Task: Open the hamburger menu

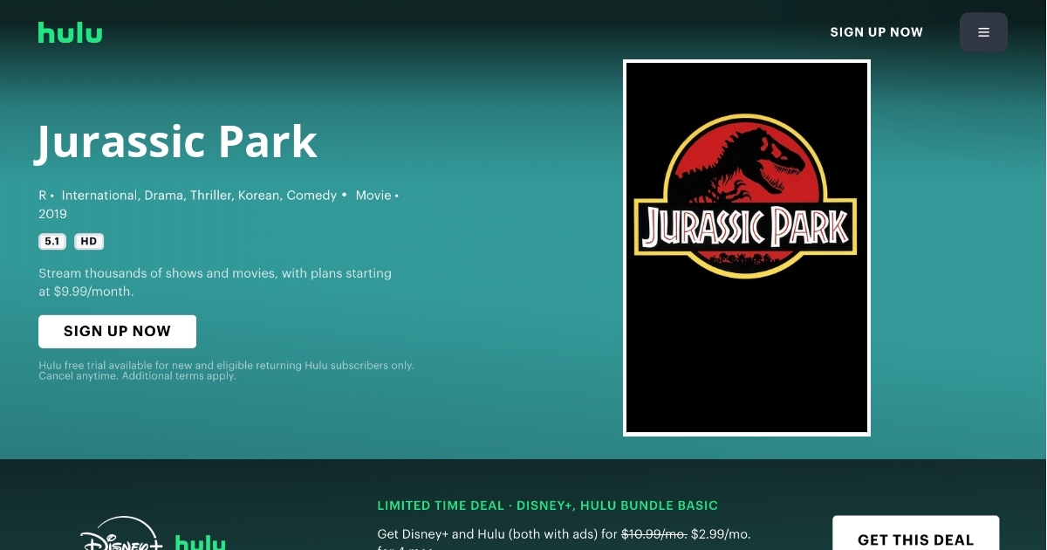Action: pyautogui.click(x=983, y=32)
